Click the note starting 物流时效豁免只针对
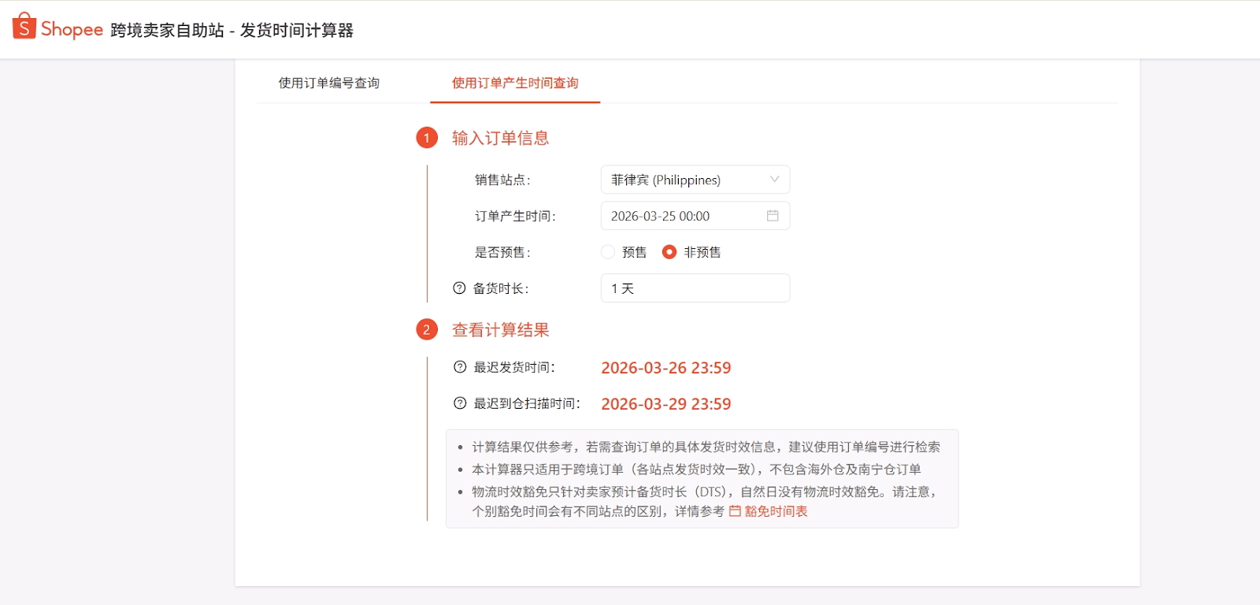The width and height of the screenshot is (1260, 605). pyautogui.click(x=704, y=501)
